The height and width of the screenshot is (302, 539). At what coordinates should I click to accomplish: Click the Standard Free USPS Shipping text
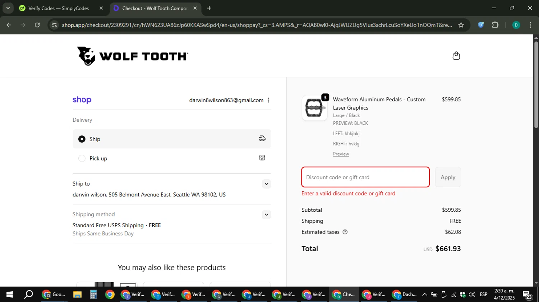[x=108, y=225]
